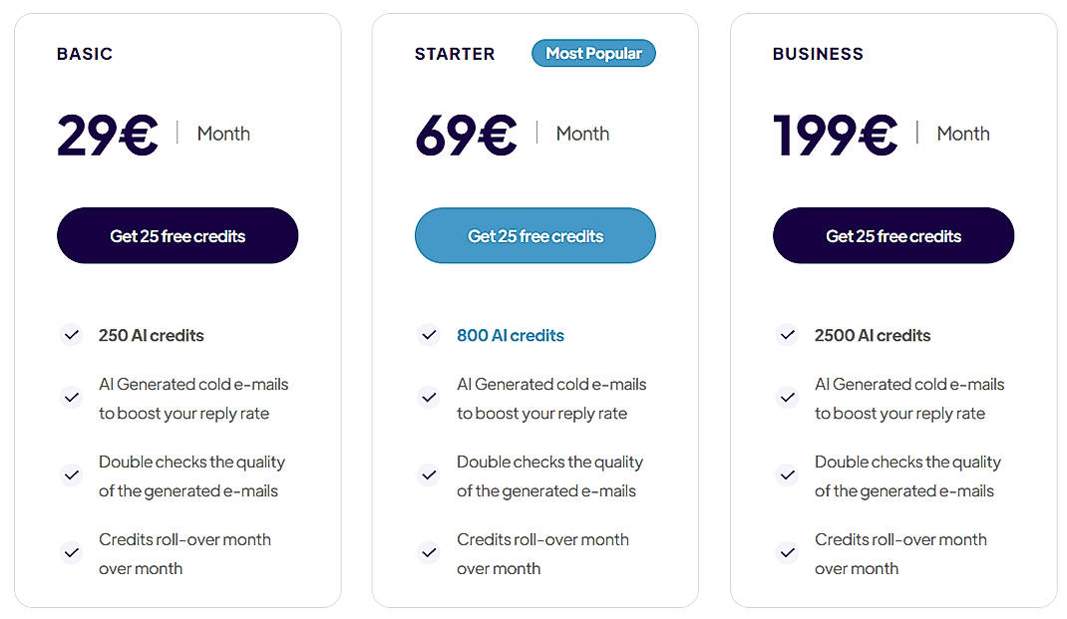Click Business's credits roll-over checkmark icon
The width and height of the screenshot is (1067, 619).
[x=787, y=552]
